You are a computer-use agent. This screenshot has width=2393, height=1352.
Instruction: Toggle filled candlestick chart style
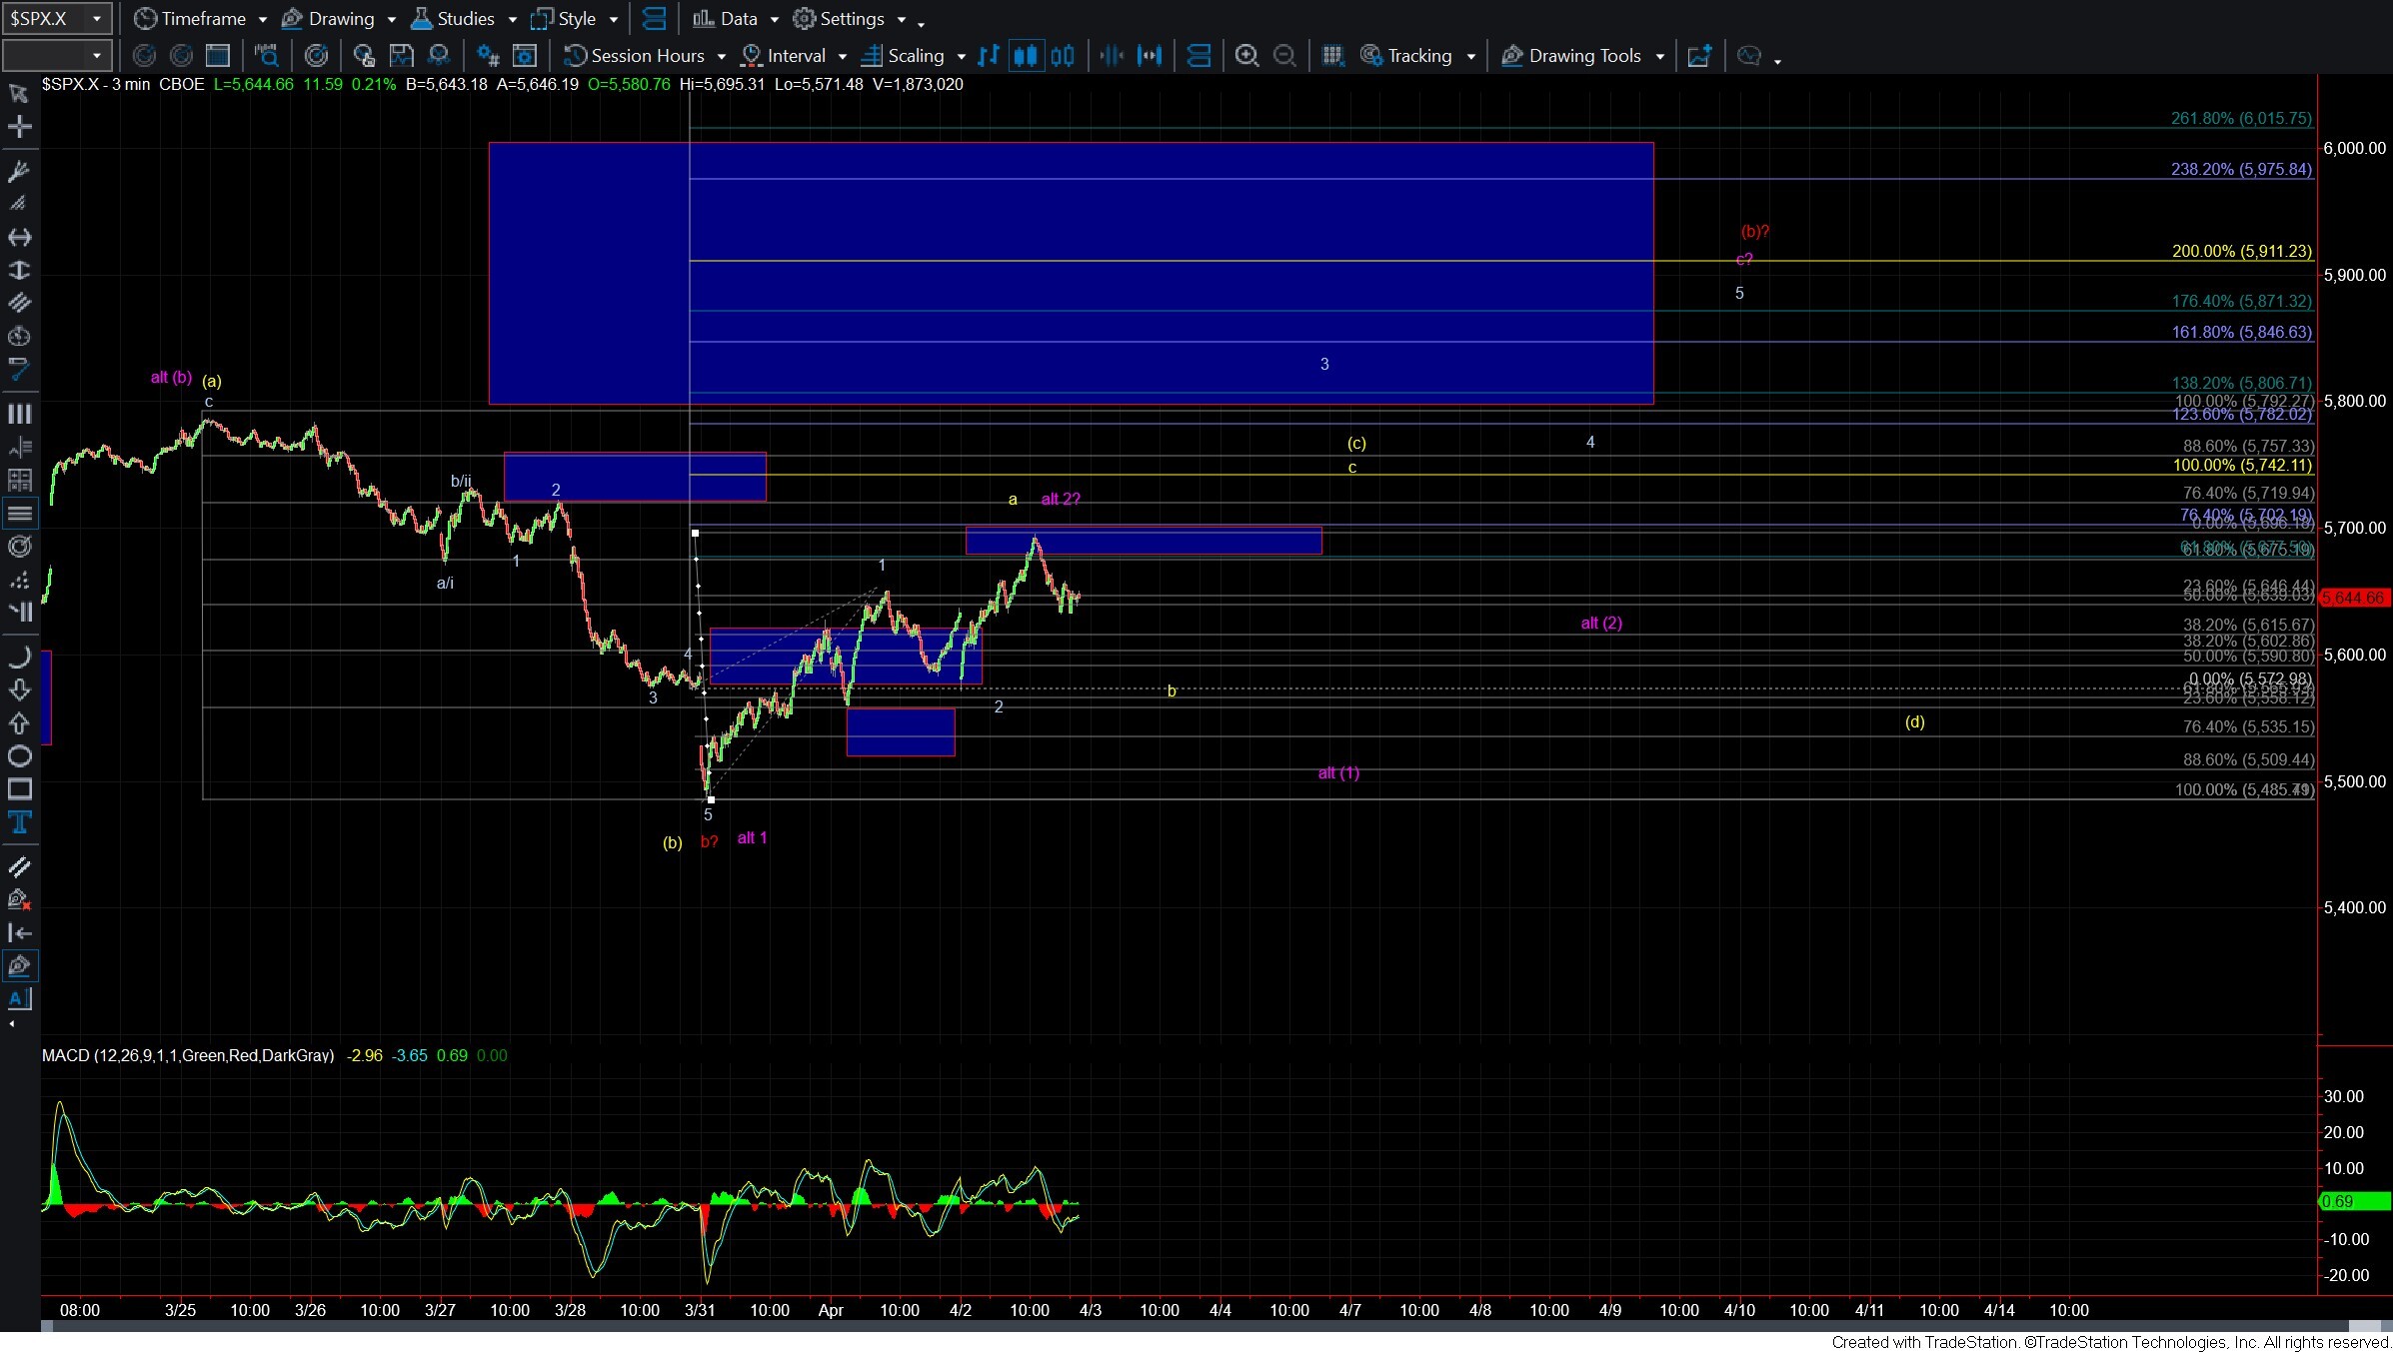click(1026, 56)
